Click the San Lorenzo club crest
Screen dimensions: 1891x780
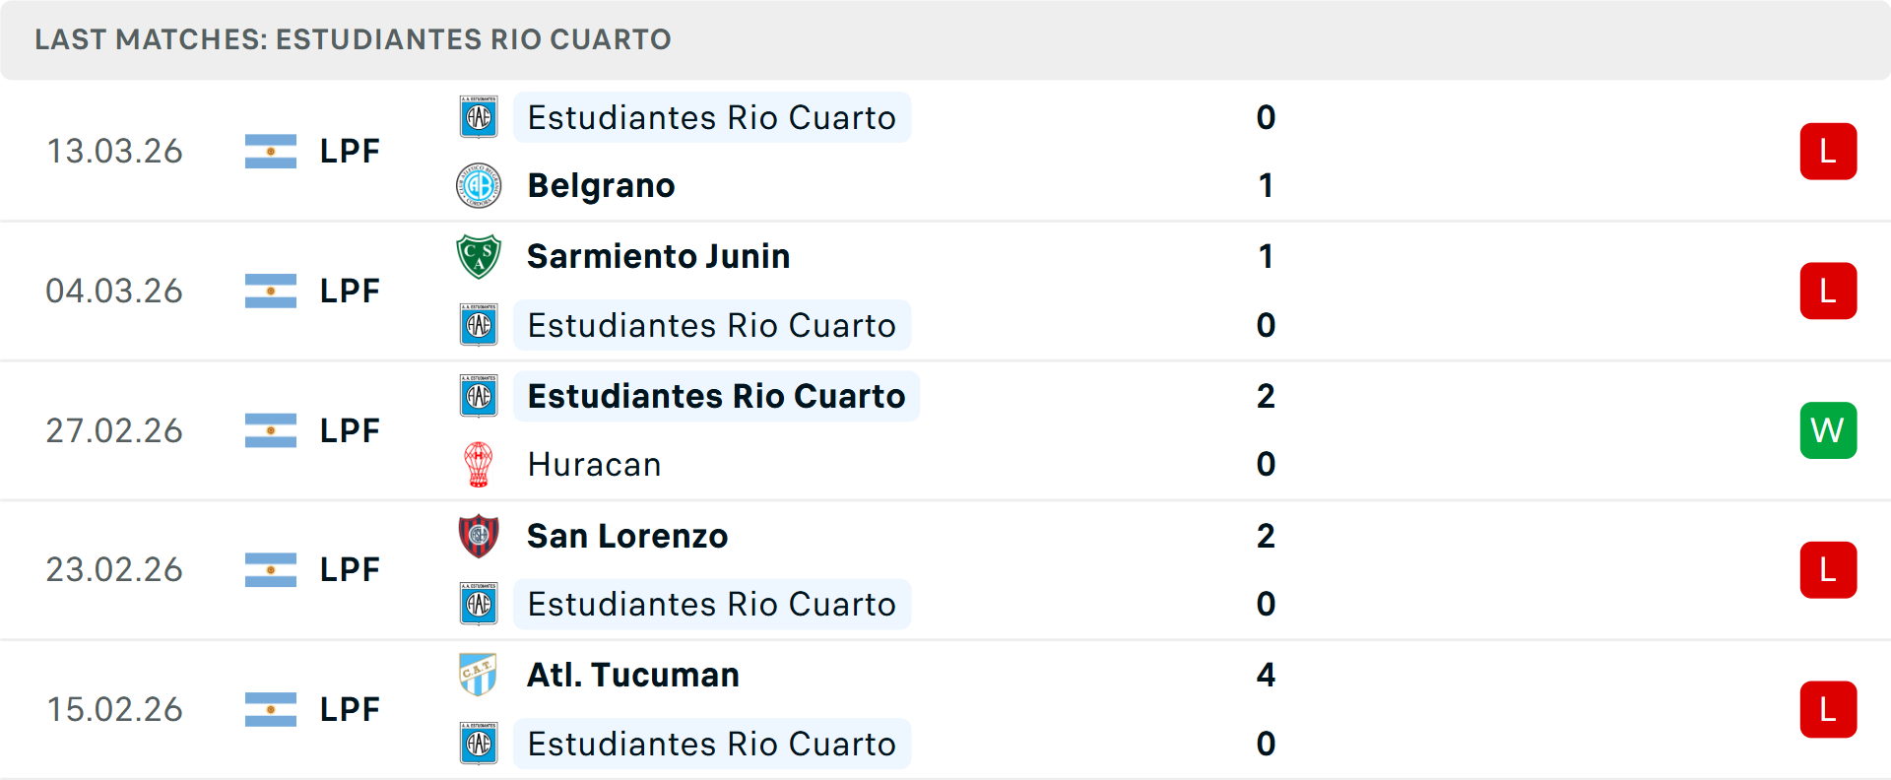479,536
